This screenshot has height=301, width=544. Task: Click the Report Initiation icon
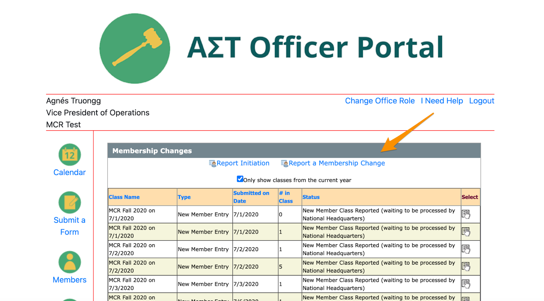(x=213, y=164)
